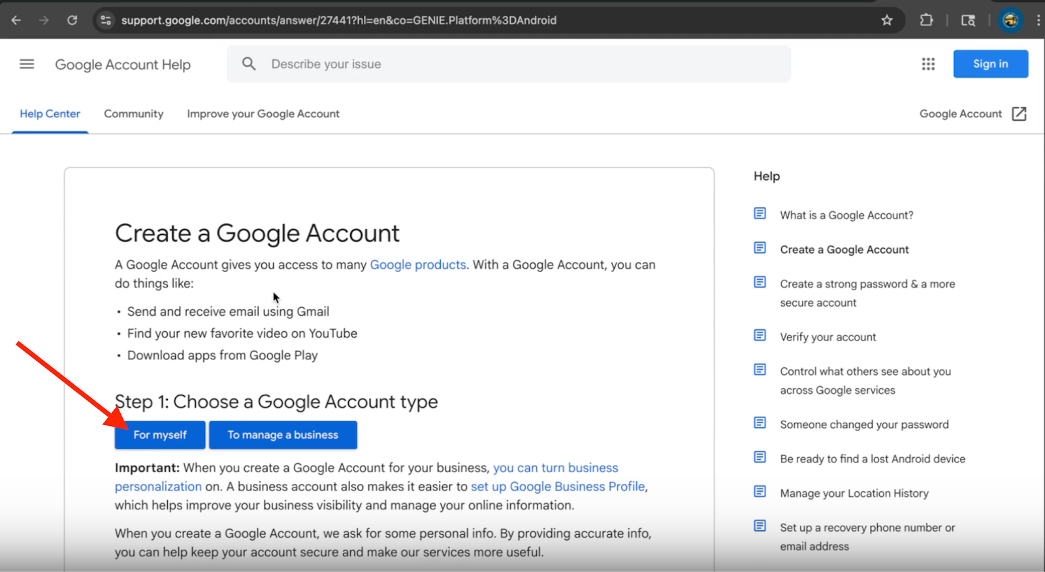Screen dimensions: 1045x572
Task: Click the tab search icon in toolbar
Action: (x=968, y=20)
